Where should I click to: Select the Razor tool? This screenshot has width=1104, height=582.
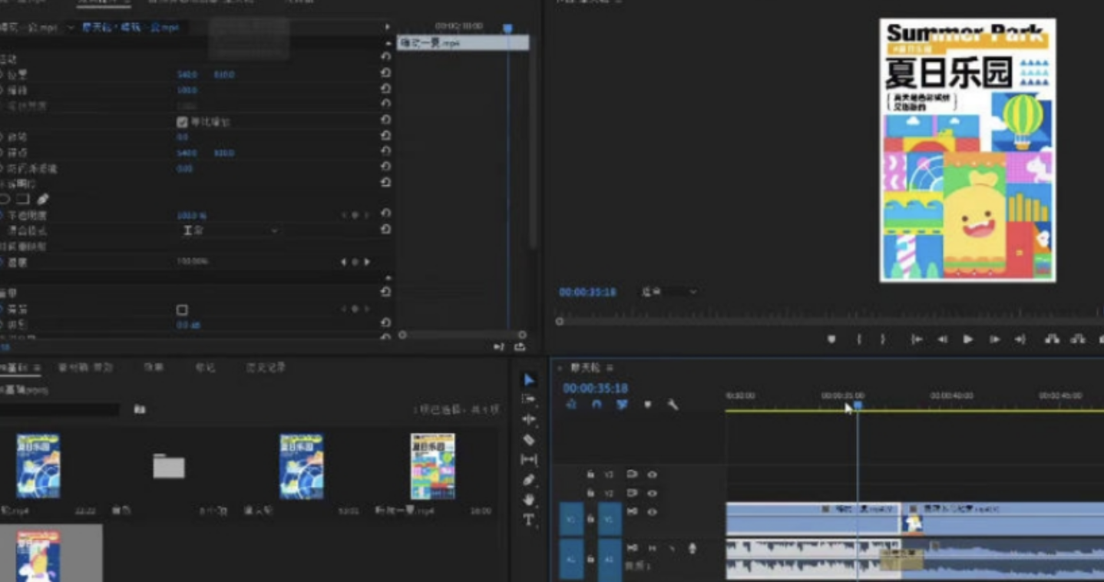point(528,440)
